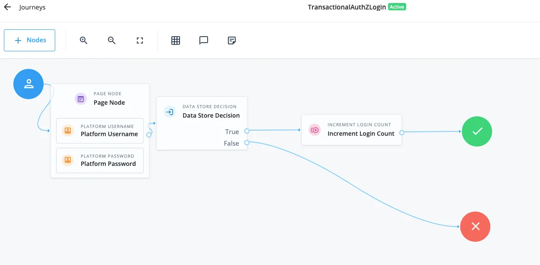Click the Page Node purple icon

(81, 99)
